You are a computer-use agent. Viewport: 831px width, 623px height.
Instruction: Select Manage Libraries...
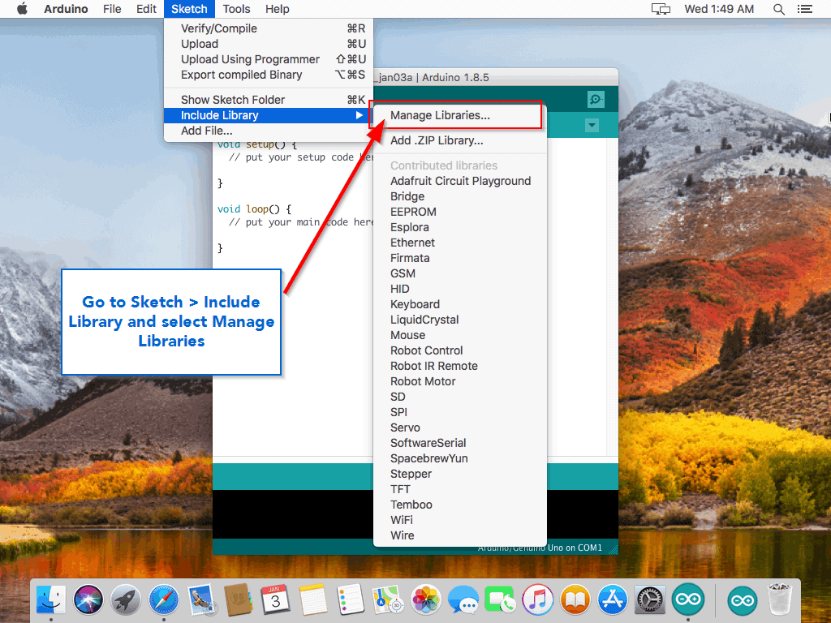[460, 115]
